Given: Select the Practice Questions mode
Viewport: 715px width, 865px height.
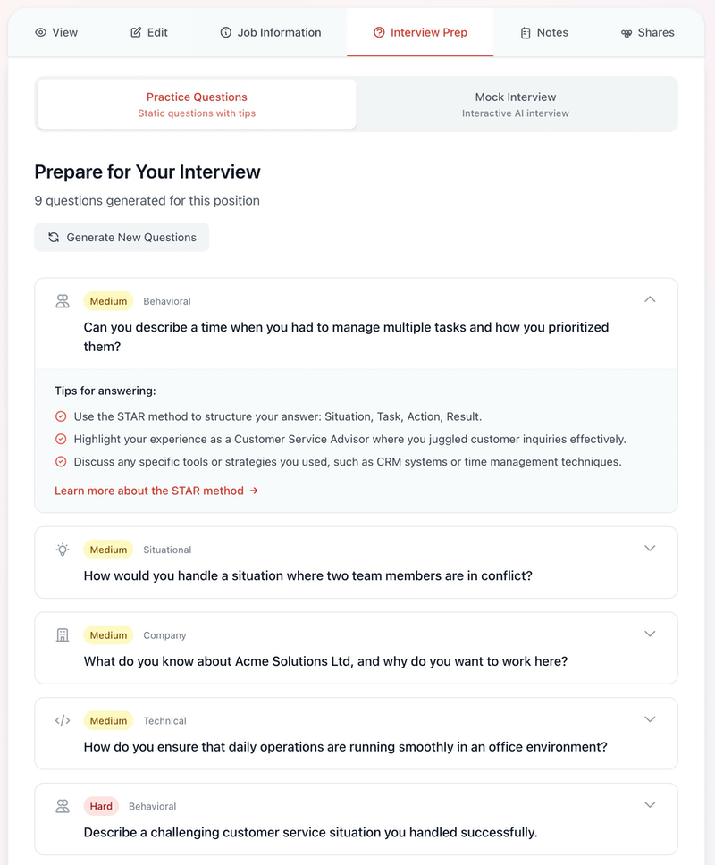Looking at the screenshot, I should [x=197, y=105].
